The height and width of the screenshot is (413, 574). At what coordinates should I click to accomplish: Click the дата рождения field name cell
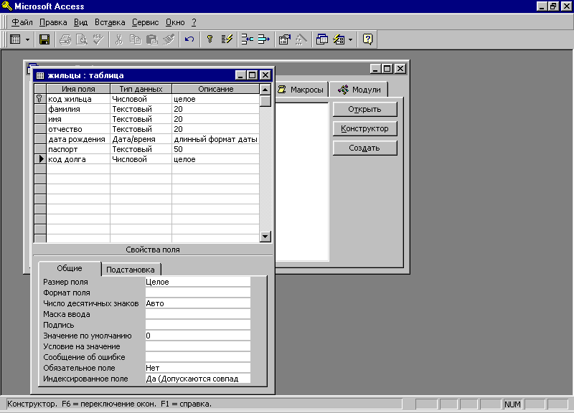78,139
